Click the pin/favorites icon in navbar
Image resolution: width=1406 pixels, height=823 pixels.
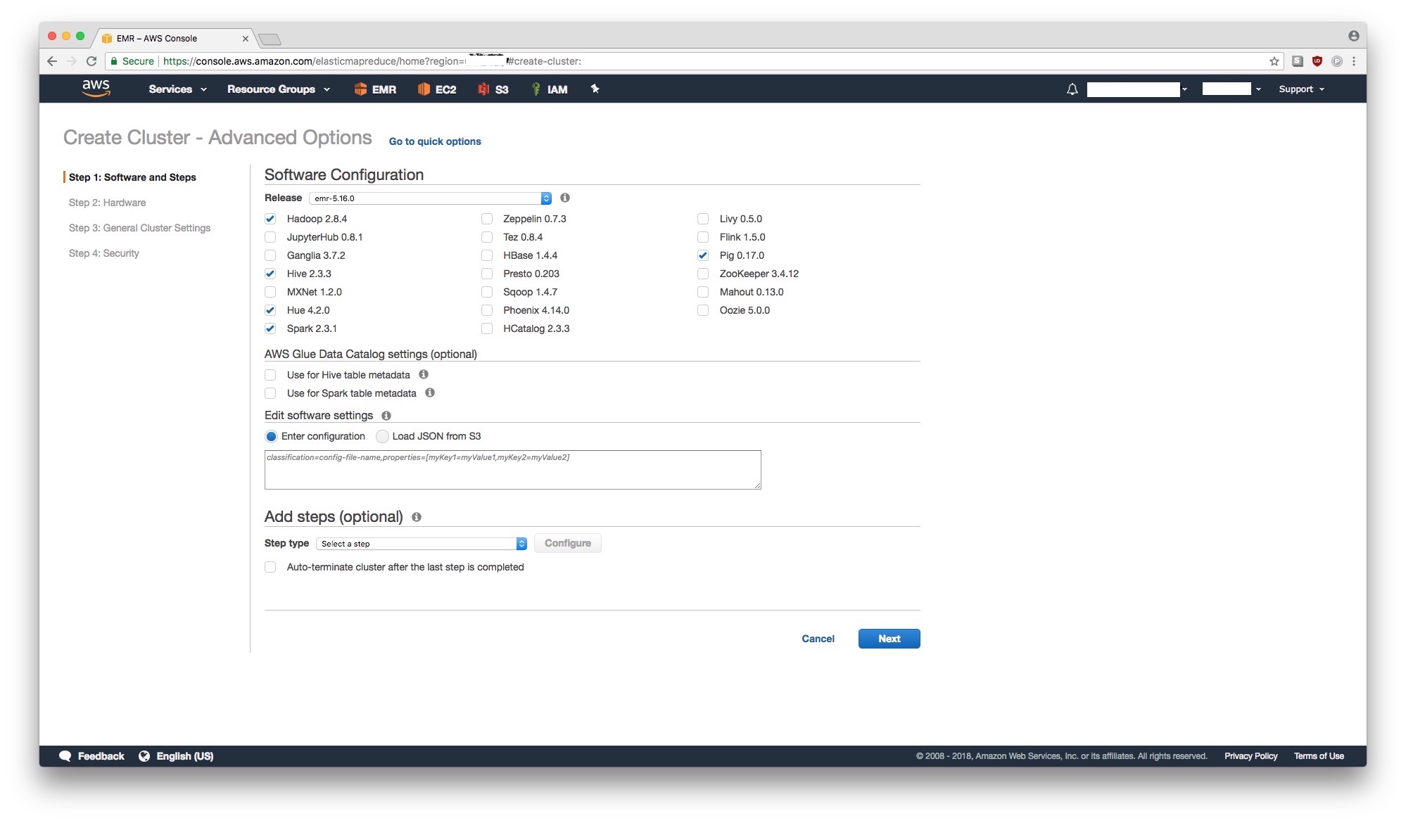[x=595, y=89]
